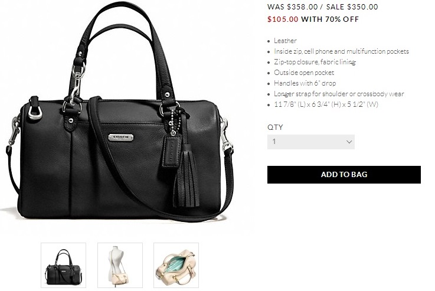Viewport: 435px width, 291px height.
Task: Select the black handbag thumbnail
Action: (x=64, y=265)
